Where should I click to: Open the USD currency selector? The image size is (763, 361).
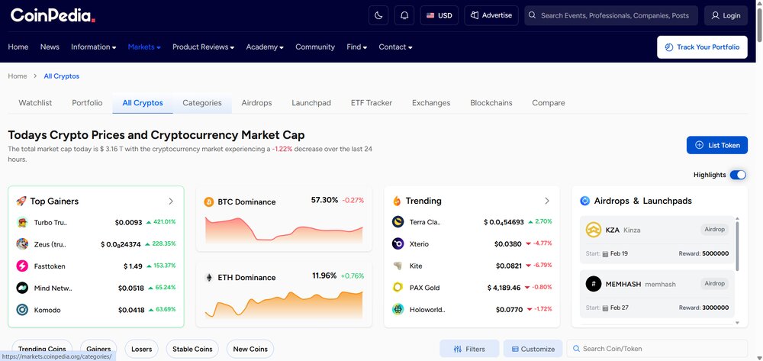(x=439, y=15)
